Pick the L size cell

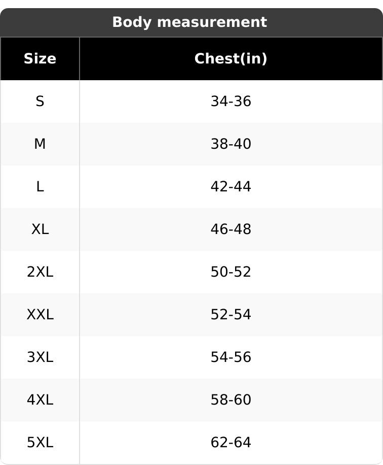tap(40, 187)
